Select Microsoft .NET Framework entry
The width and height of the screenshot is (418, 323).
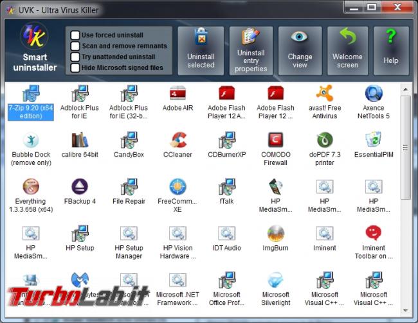click(x=177, y=290)
